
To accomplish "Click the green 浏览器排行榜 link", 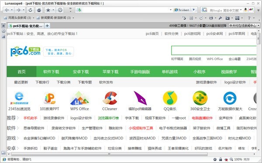I will 108,118.
